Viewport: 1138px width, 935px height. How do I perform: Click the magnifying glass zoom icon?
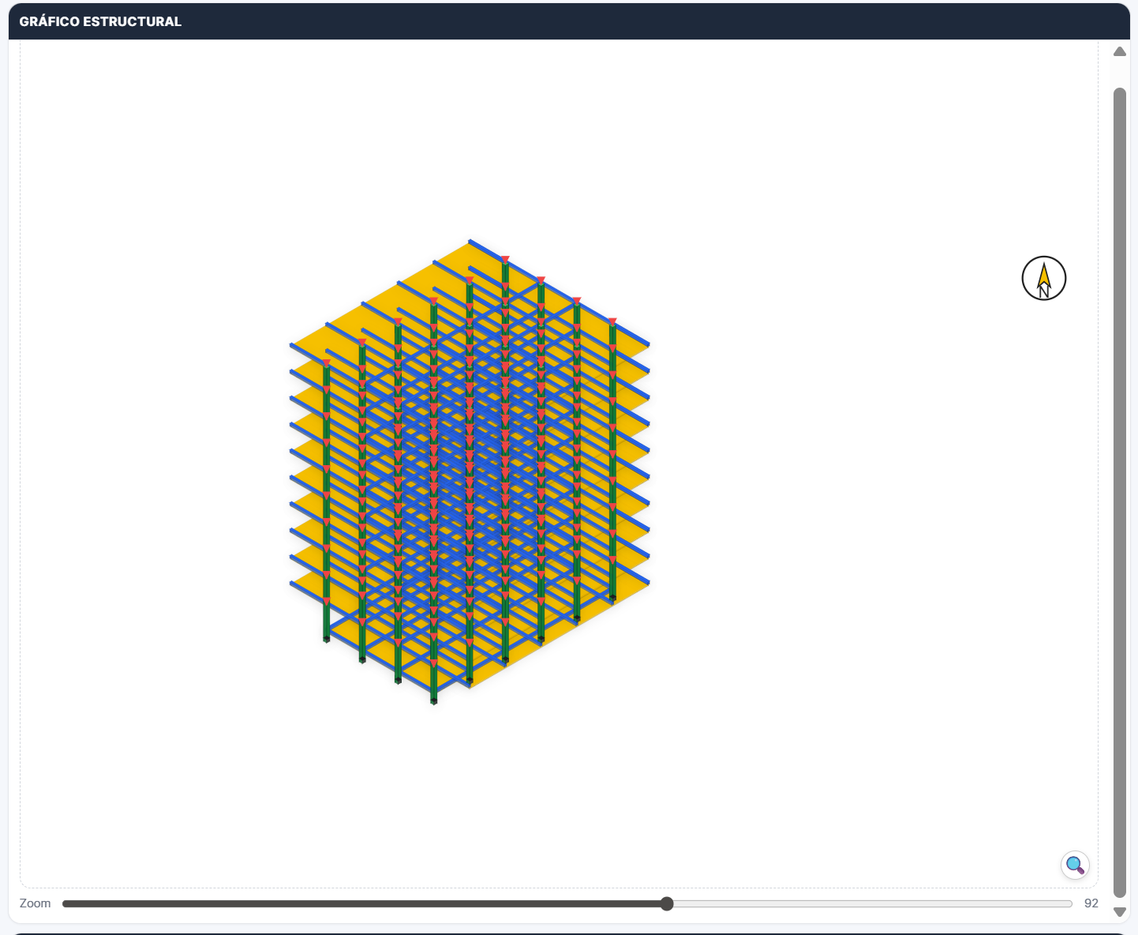click(1074, 865)
